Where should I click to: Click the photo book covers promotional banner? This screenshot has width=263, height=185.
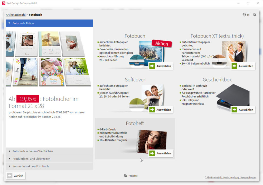point(49,59)
